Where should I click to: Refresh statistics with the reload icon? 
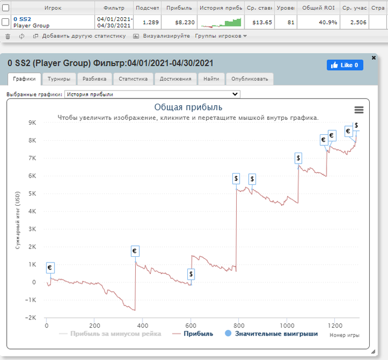(x=22, y=37)
